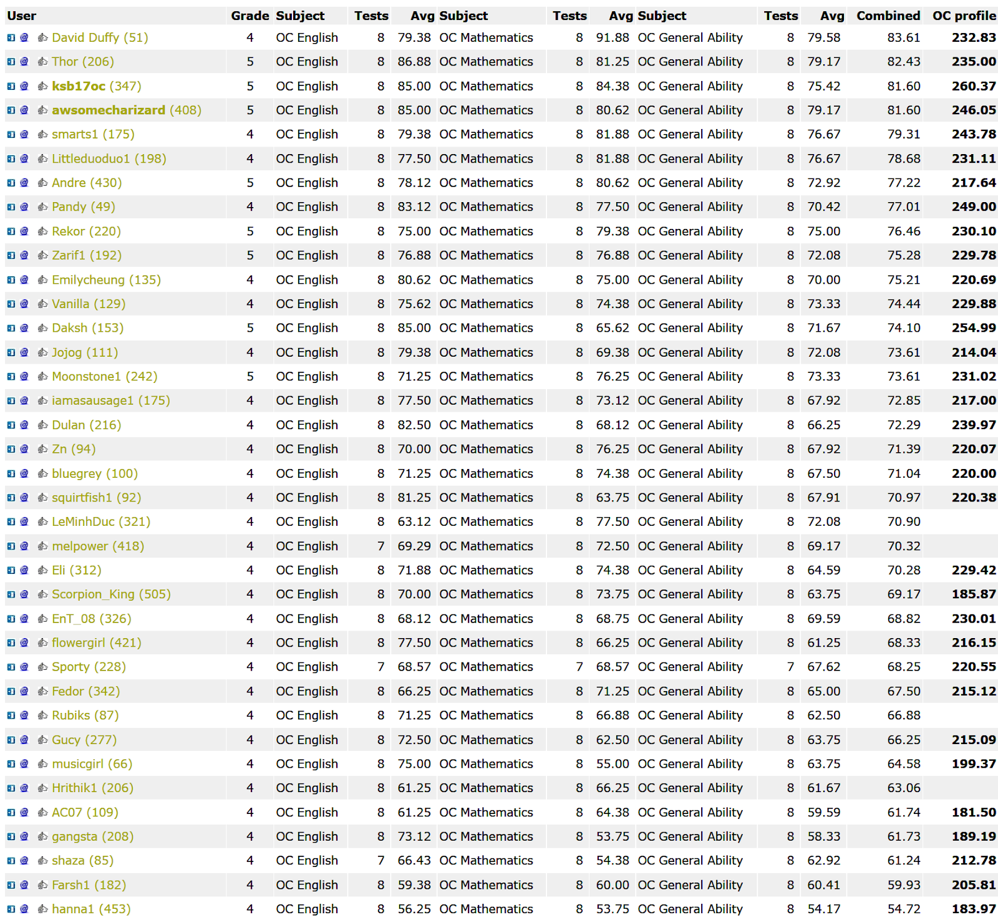Click the blue square icon beside Emilycheung
The height and width of the screenshot is (920, 998).
[11, 280]
